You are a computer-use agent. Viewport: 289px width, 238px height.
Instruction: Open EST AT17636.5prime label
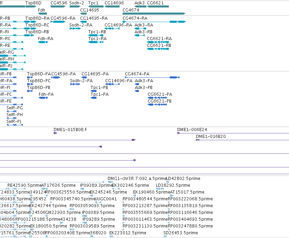58,185
